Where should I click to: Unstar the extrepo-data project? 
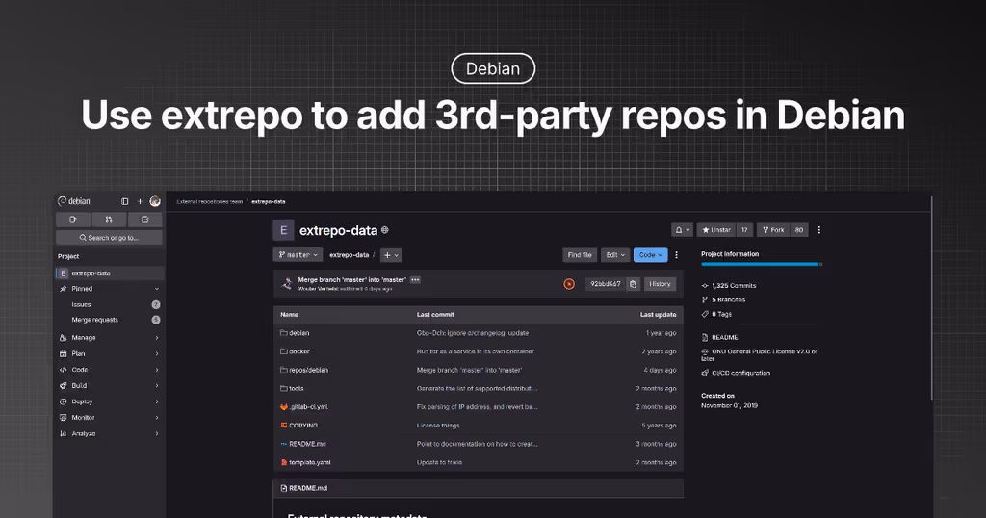(716, 230)
